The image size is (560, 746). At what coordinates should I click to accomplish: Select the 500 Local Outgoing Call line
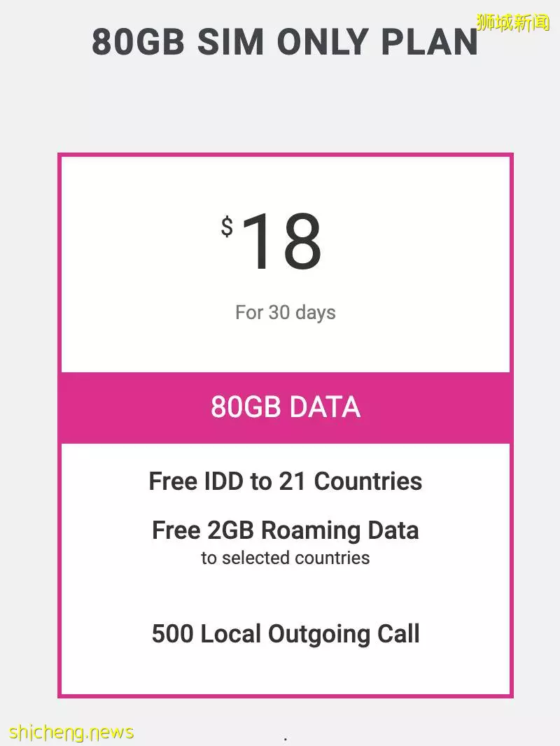pos(286,634)
